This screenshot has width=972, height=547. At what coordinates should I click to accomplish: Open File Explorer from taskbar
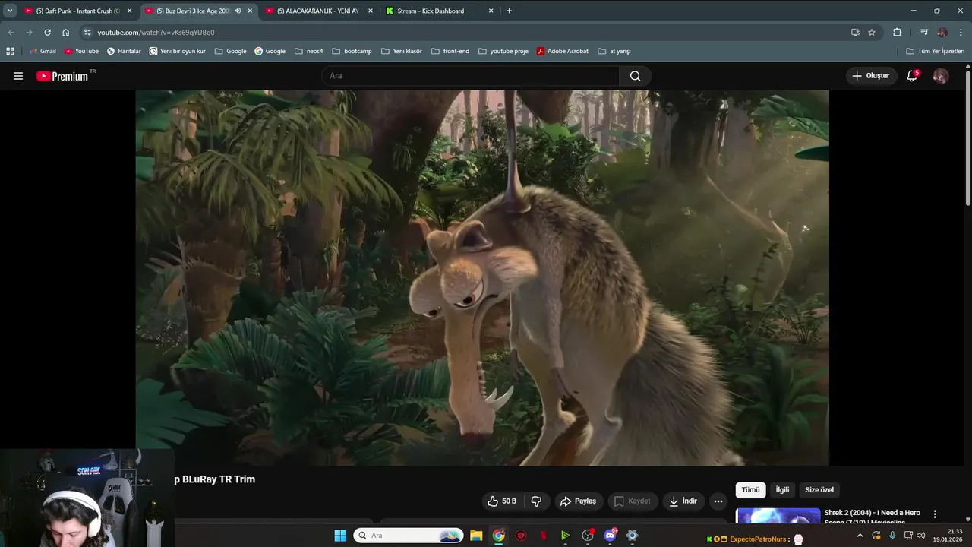[476, 536]
